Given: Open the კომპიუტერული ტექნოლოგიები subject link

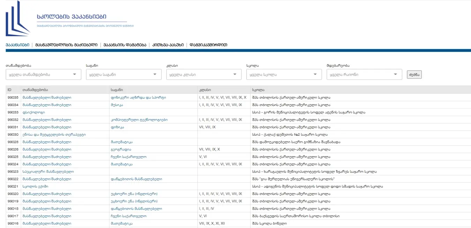Looking at the screenshot, I should tap(139, 120).
